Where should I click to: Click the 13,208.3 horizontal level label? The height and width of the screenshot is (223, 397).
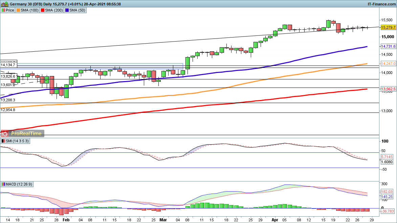pyautogui.click(x=8, y=100)
